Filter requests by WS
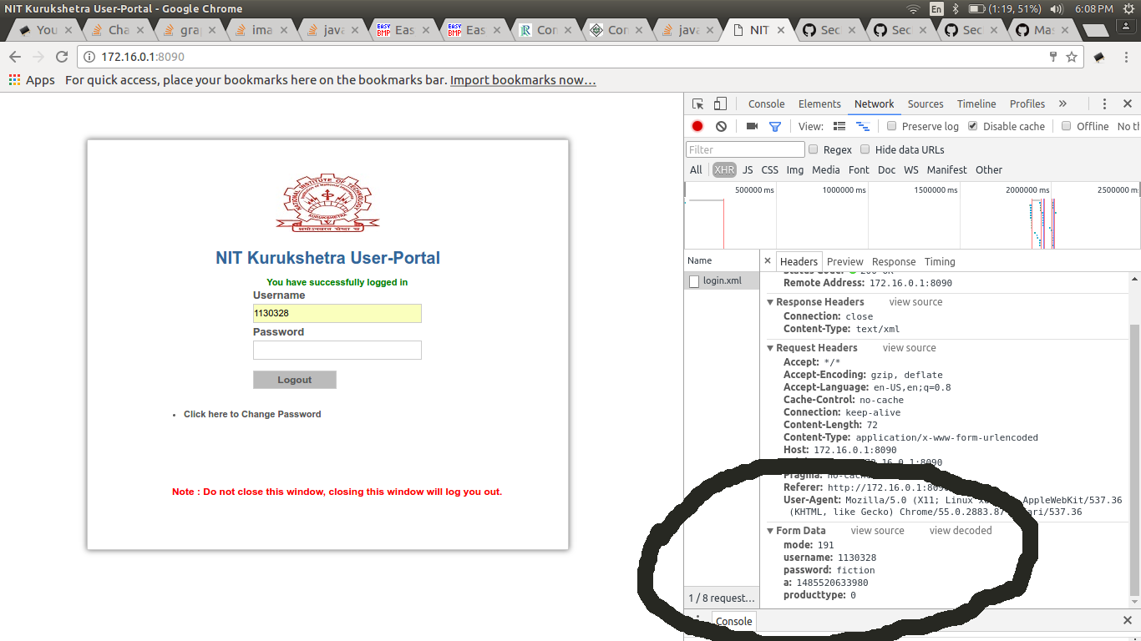Viewport: 1141px width, 641px height. pyautogui.click(x=911, y=170)
